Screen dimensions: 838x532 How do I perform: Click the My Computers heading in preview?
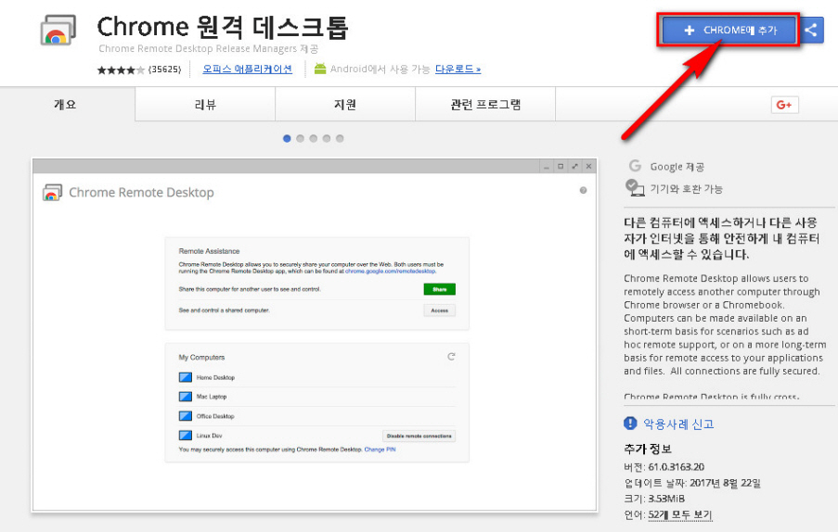(x=201, y=358)
